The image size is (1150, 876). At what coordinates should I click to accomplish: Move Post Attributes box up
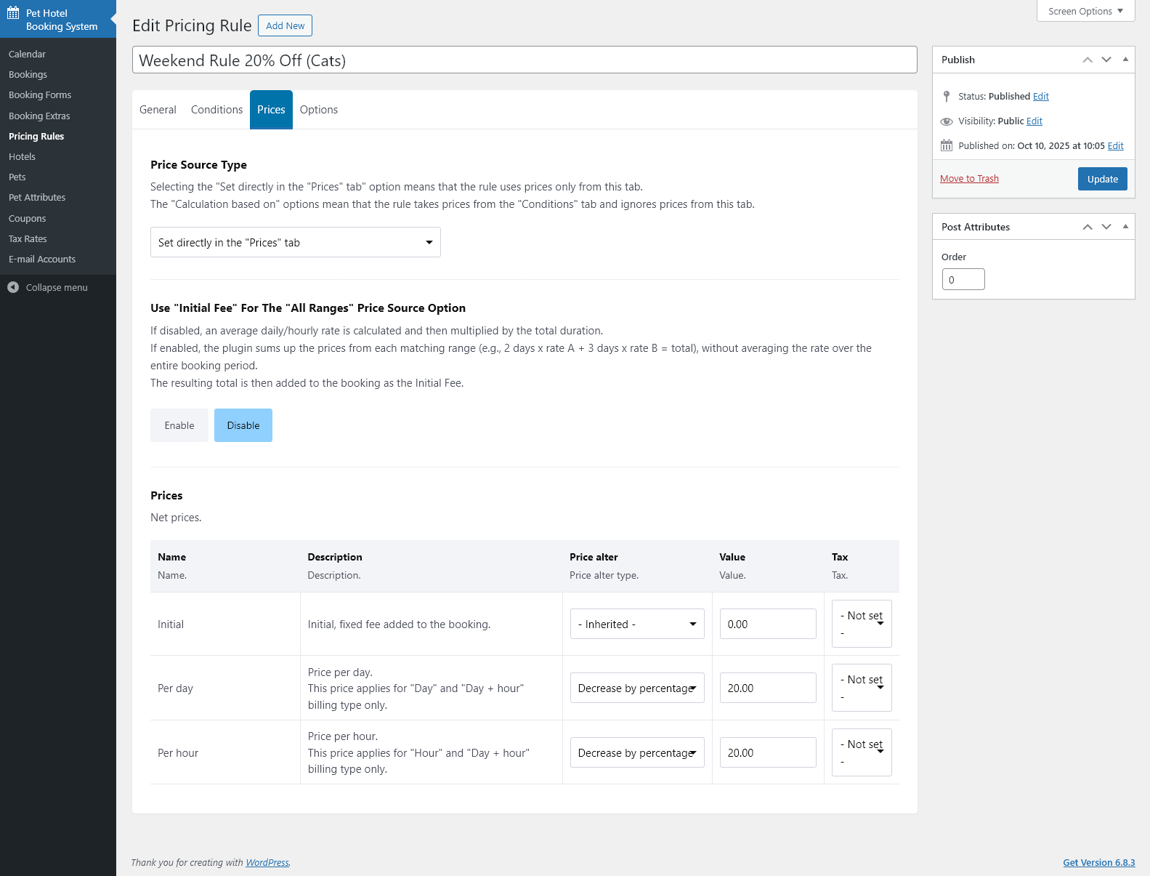[x=1088, y=227]
